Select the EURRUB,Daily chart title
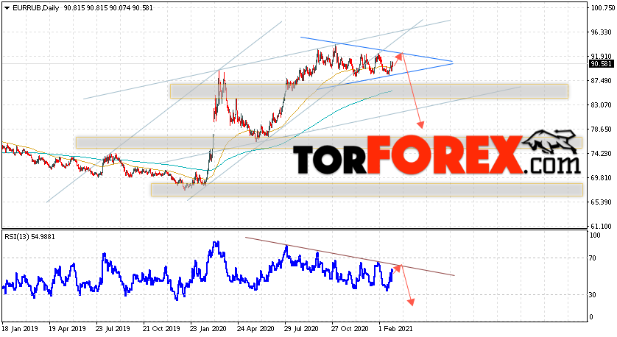The height and width of the screenshot is (337, 617). tap(35, 8)
